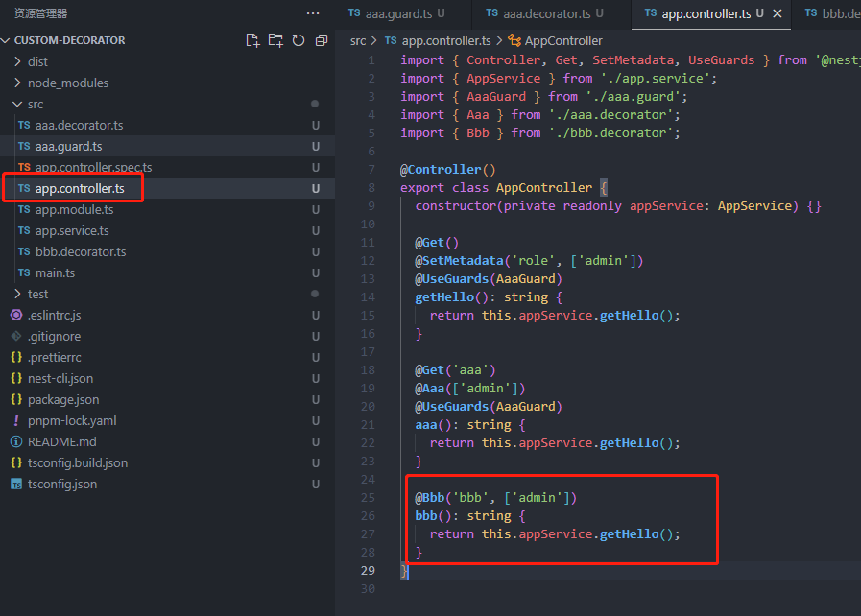The height and width of the screenshot is (616, 861).
Task: Open pnpm-lock.yaml file
Action: click(167, 420)
